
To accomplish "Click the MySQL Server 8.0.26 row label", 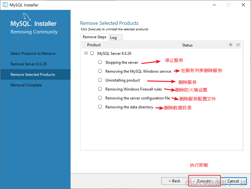I will (114, 53).
